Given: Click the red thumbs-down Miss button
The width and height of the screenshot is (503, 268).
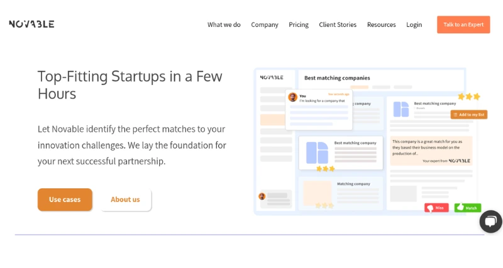Looking at the screenshot, I should (x=436, y=208).
